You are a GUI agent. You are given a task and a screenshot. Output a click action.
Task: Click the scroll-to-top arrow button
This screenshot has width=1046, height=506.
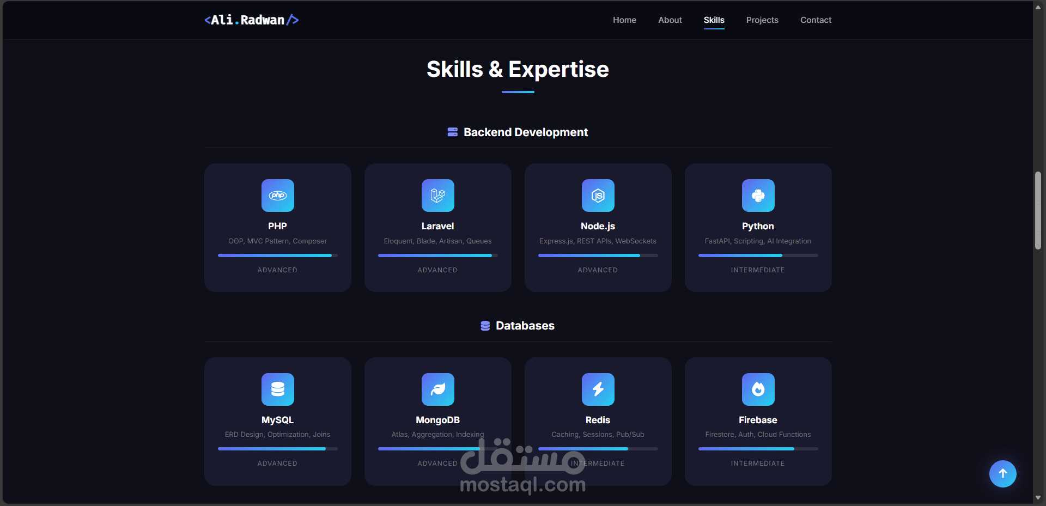1002,474
